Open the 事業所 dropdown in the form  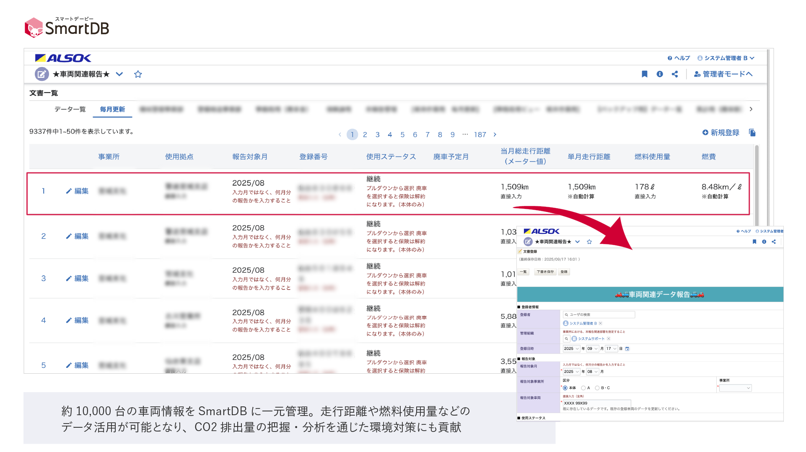736,388
